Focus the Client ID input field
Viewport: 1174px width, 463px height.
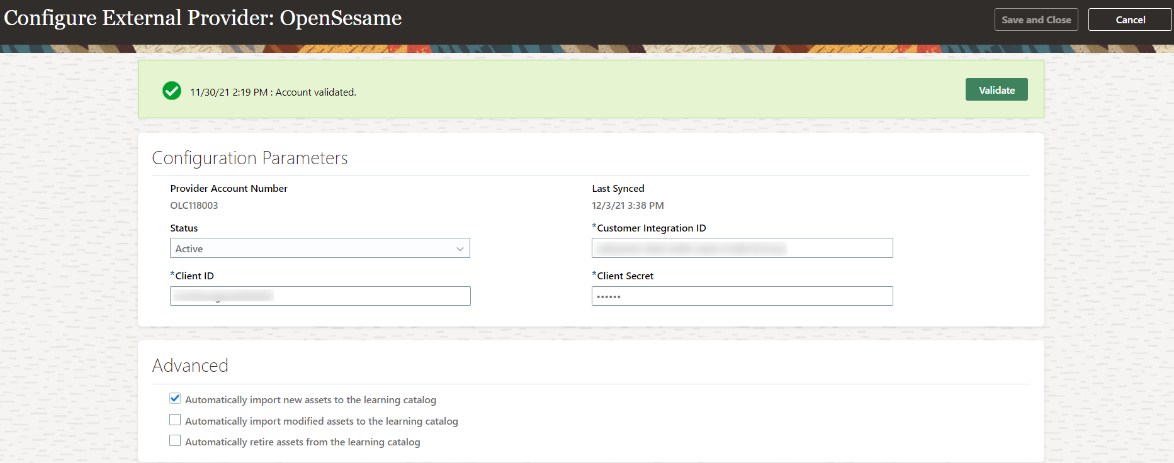(320, 296)
